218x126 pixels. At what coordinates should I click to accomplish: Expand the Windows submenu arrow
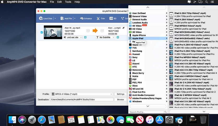tap(167, 102)
